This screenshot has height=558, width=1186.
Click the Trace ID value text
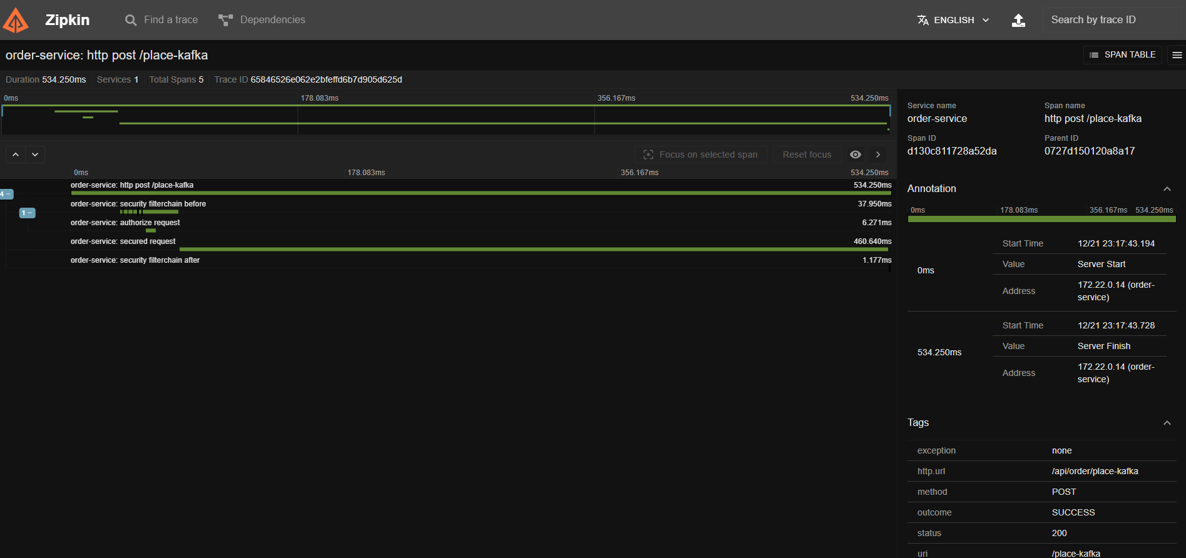326,79
